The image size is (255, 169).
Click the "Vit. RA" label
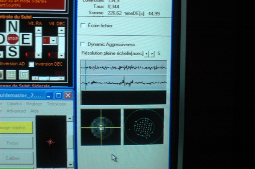pyautogui.click(x=35, y=23)
